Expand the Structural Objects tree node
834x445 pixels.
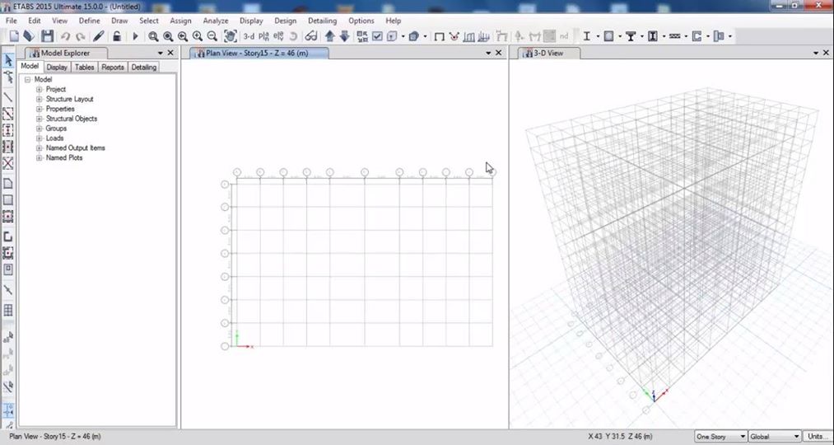pos(39,119)
